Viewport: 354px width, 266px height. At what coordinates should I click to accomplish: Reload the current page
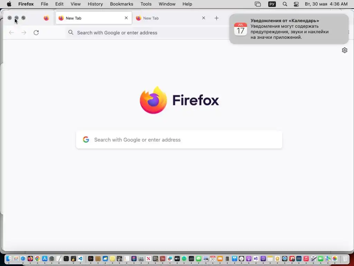pos(36,33)
